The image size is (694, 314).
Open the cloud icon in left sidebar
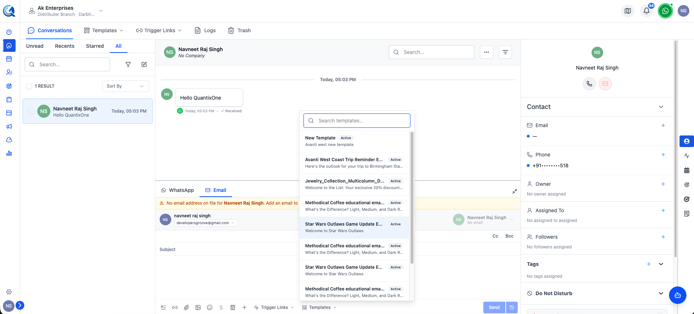coord(9,140)
